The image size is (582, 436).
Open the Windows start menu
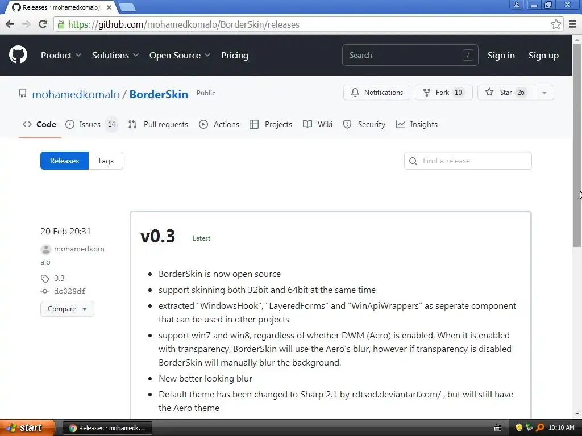[27, 427]
